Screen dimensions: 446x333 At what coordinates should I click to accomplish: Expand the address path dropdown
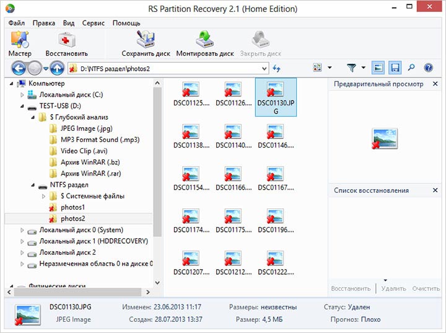tap(264, 68)
